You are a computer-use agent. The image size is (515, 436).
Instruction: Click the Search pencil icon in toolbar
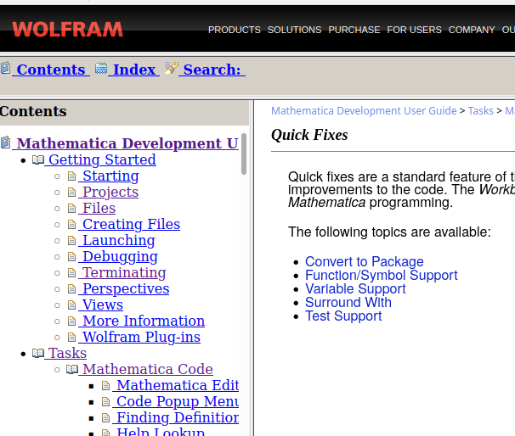coord(171,68)
